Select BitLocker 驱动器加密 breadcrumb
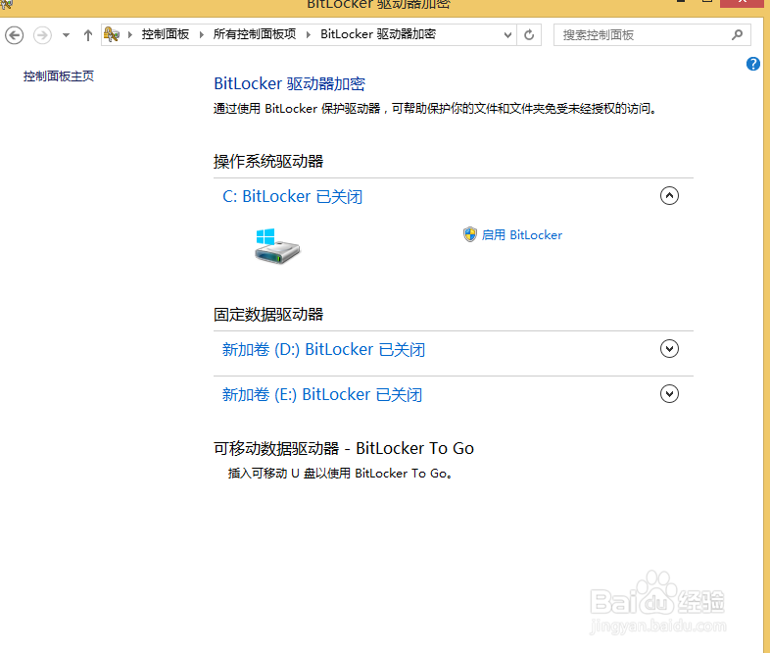Screen dimensions: 770x653 pos(377,34)
